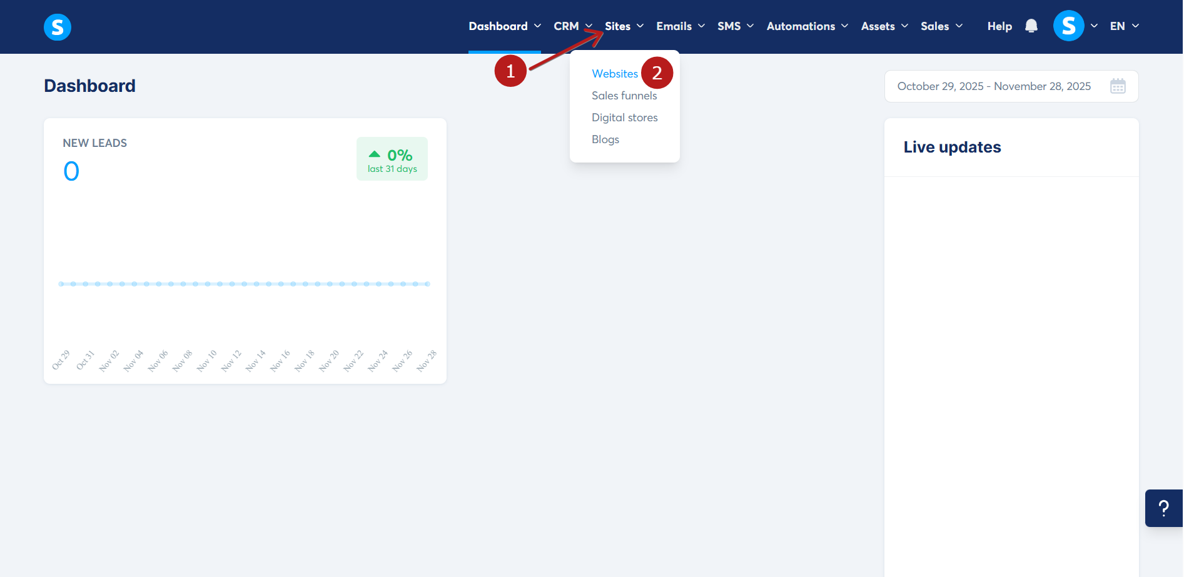Image resolution: width=1184 pixels, height=577 pixels.
Task: Open Blogs from the Sites menu
Action: pyautogui.click(x=605, y=139)
